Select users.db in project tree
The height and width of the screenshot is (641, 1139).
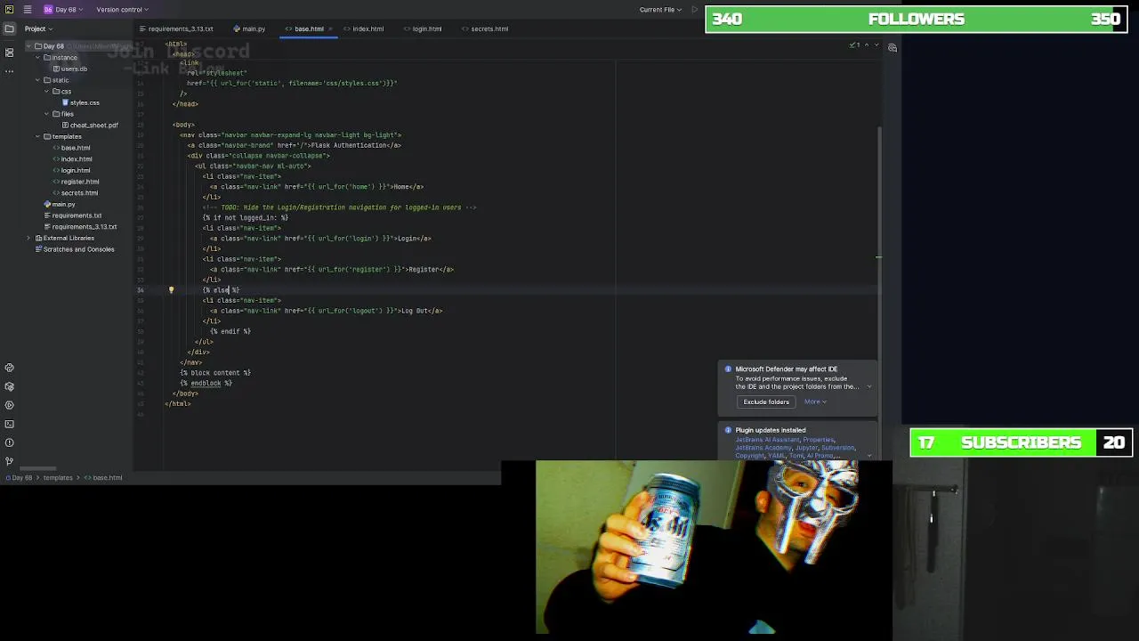coord(69,69)
